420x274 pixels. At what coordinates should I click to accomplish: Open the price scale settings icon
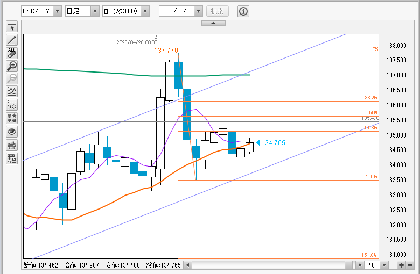tap(12, 105)
